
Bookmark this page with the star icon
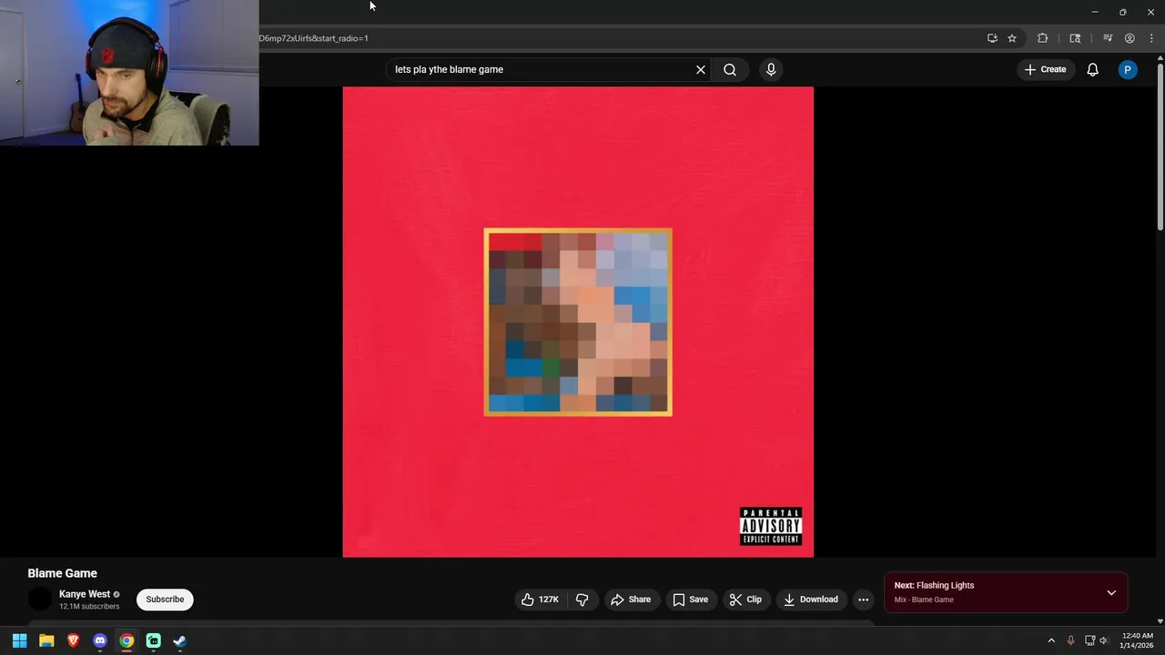tap(1012, 38)
